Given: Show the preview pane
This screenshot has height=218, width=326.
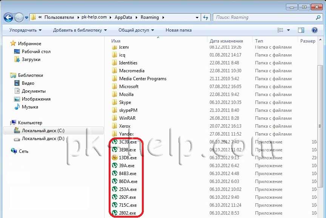Looking at the screenshot, I should point(301,30).
